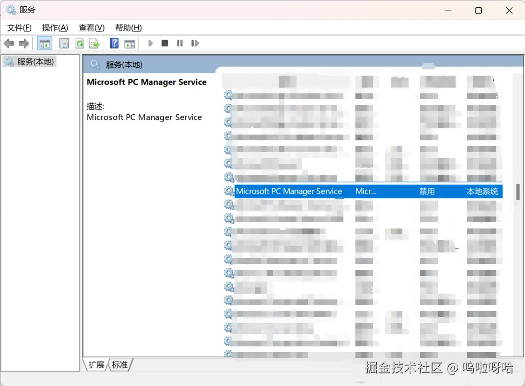Click the 本地系统 logon cell
The height and width of the screenshot is (386, 525).
[x=483, y=191]
